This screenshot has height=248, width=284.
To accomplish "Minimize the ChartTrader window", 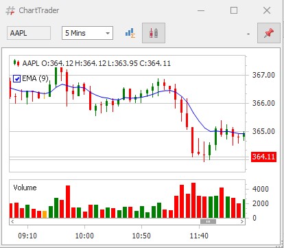I will [x=201, y=10].
